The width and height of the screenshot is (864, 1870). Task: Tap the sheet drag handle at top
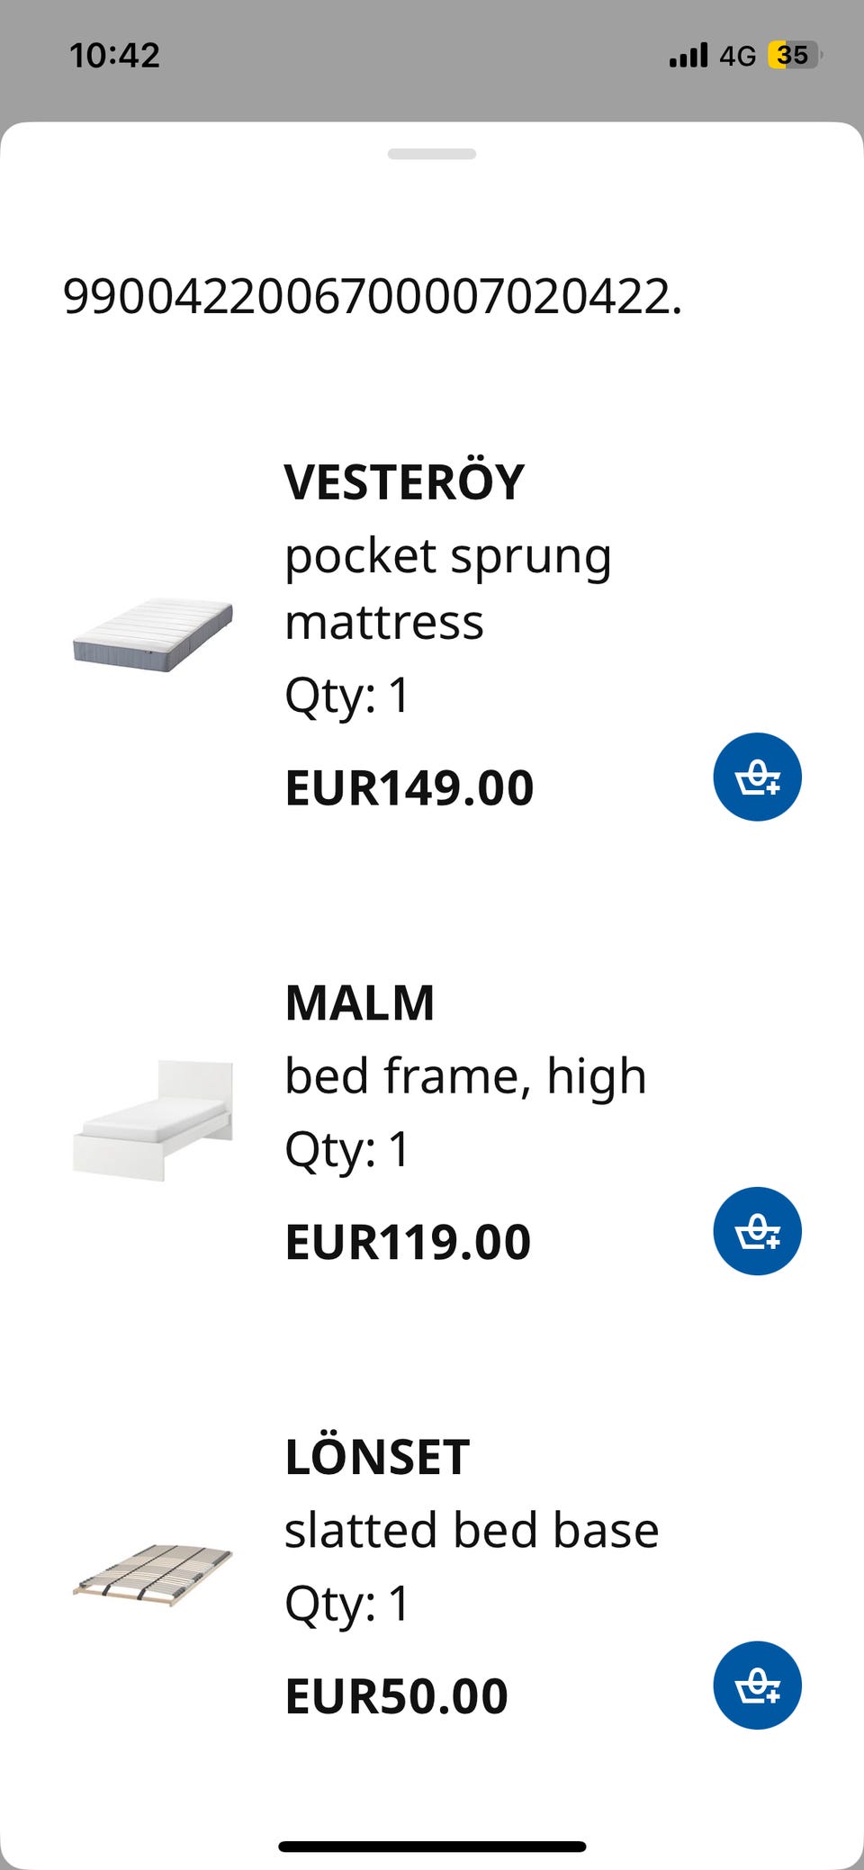(x=432, y=154)
